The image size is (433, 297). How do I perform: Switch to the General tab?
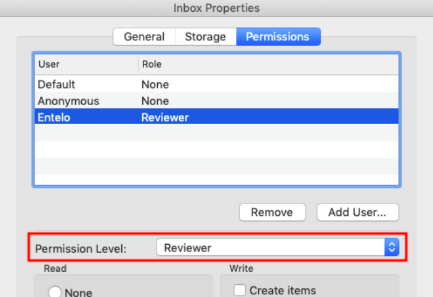click(x=144, y=37)
